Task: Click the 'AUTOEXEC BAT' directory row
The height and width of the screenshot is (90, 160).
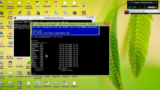Action: click(54, 47)
